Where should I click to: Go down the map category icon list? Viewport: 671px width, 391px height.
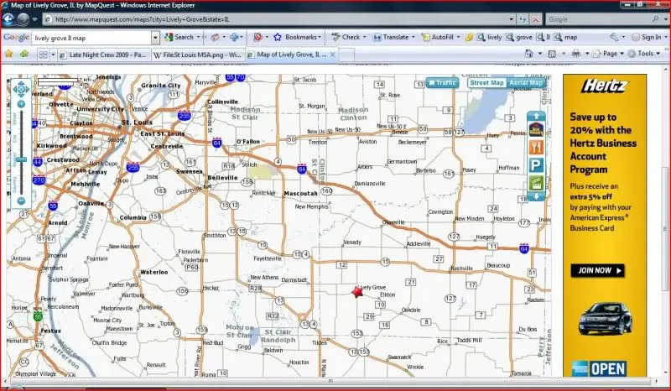point(536,196)
